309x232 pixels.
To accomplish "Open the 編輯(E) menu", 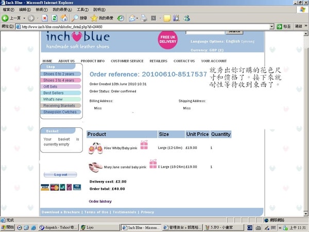I will [x=25, y=9].
